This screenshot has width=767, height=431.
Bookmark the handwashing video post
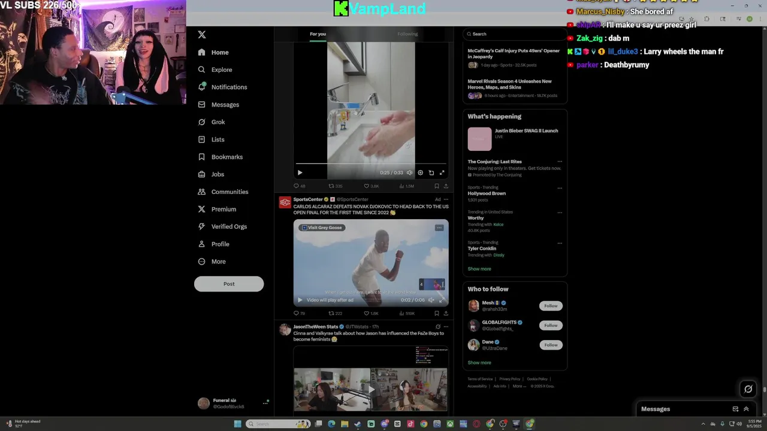pos(437,186)
